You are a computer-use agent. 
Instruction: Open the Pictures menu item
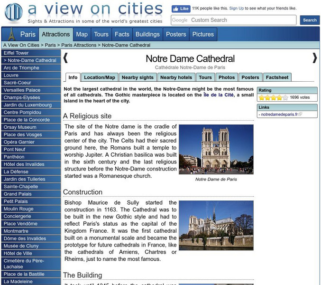point(203,34)
